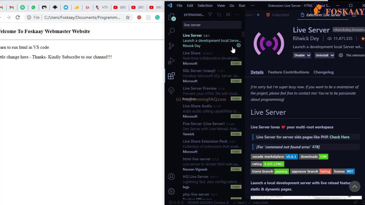
Task: Open the vscode marketplace v5.6.1 badge
Action: [x=274, y=157]
